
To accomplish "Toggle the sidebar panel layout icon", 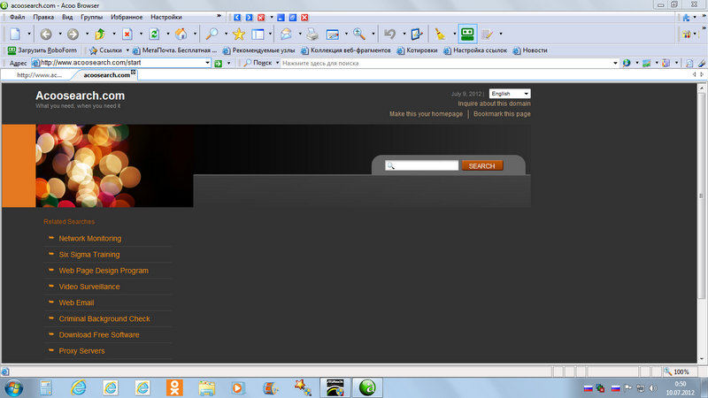I will [258, 34].
